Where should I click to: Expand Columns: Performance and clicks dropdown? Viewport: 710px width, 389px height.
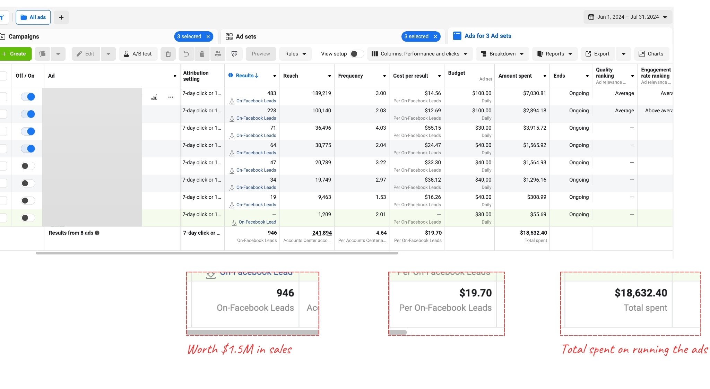pyautogui.click(x=419, y=54)
